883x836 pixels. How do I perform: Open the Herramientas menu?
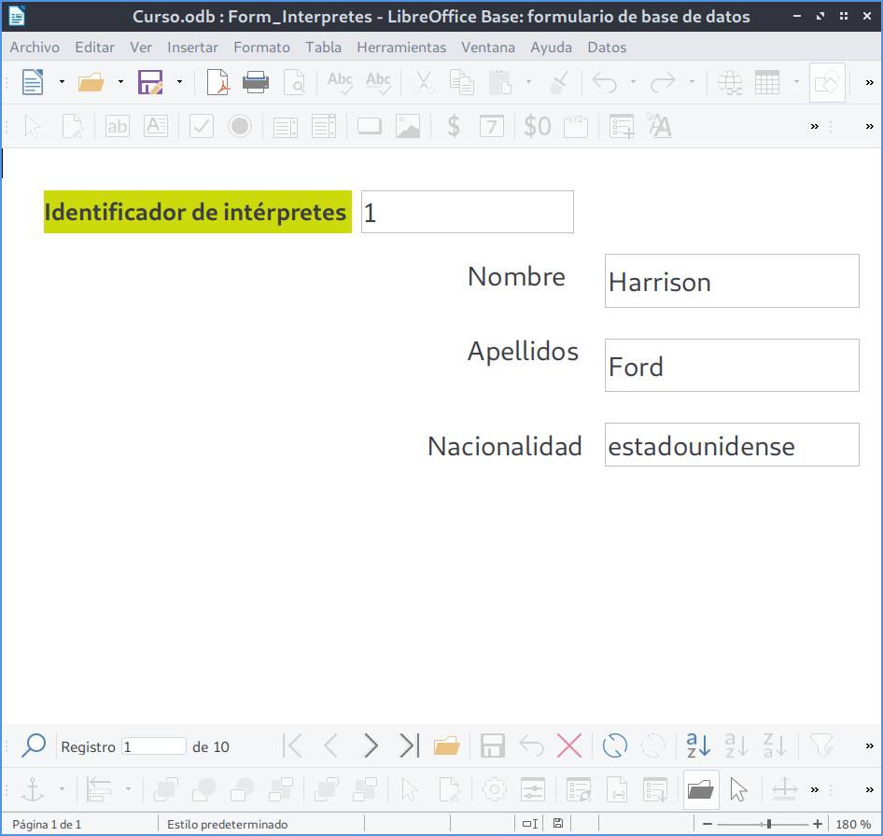pos(401,48)
